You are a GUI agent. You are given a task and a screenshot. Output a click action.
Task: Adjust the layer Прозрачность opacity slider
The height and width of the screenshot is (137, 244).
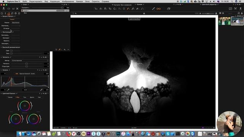pyautogui.click(x=62, y=8)
